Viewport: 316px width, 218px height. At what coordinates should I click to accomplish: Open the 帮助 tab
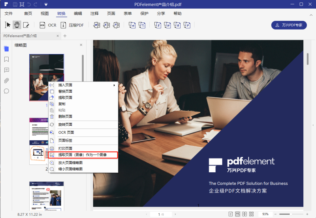tap(177, 13)
